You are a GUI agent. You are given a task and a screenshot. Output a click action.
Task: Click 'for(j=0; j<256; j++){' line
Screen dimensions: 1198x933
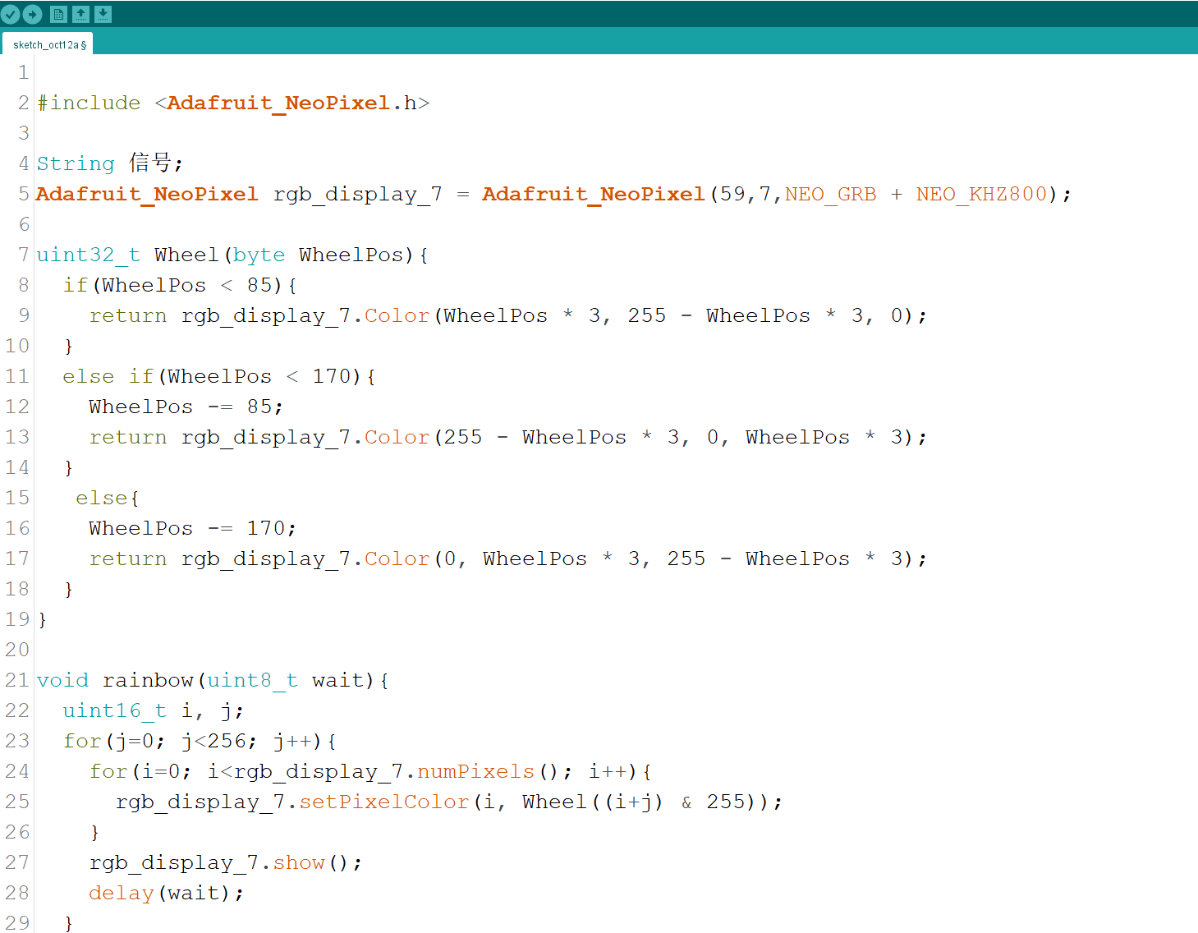tap(200, 741)
